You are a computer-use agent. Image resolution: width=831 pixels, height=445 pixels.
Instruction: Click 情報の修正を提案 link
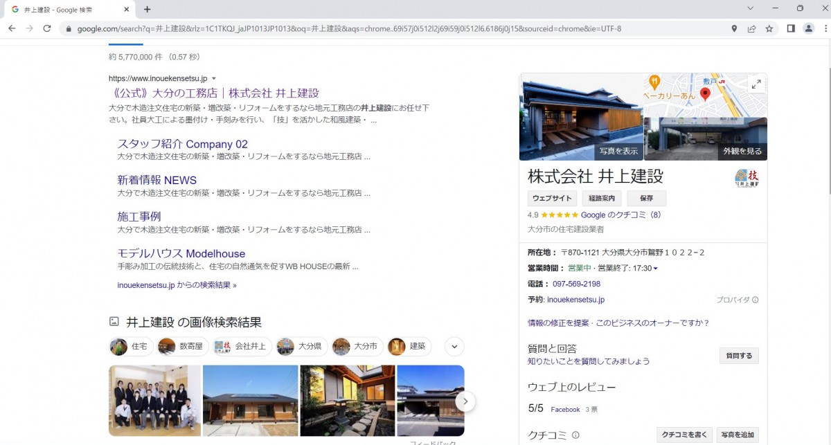[x=558, y=323]
